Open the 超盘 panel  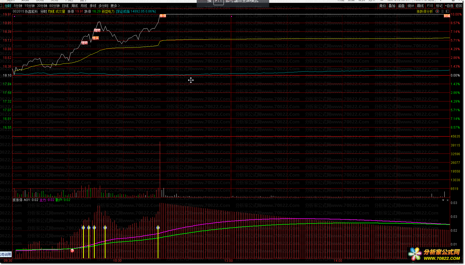point(401,6)
